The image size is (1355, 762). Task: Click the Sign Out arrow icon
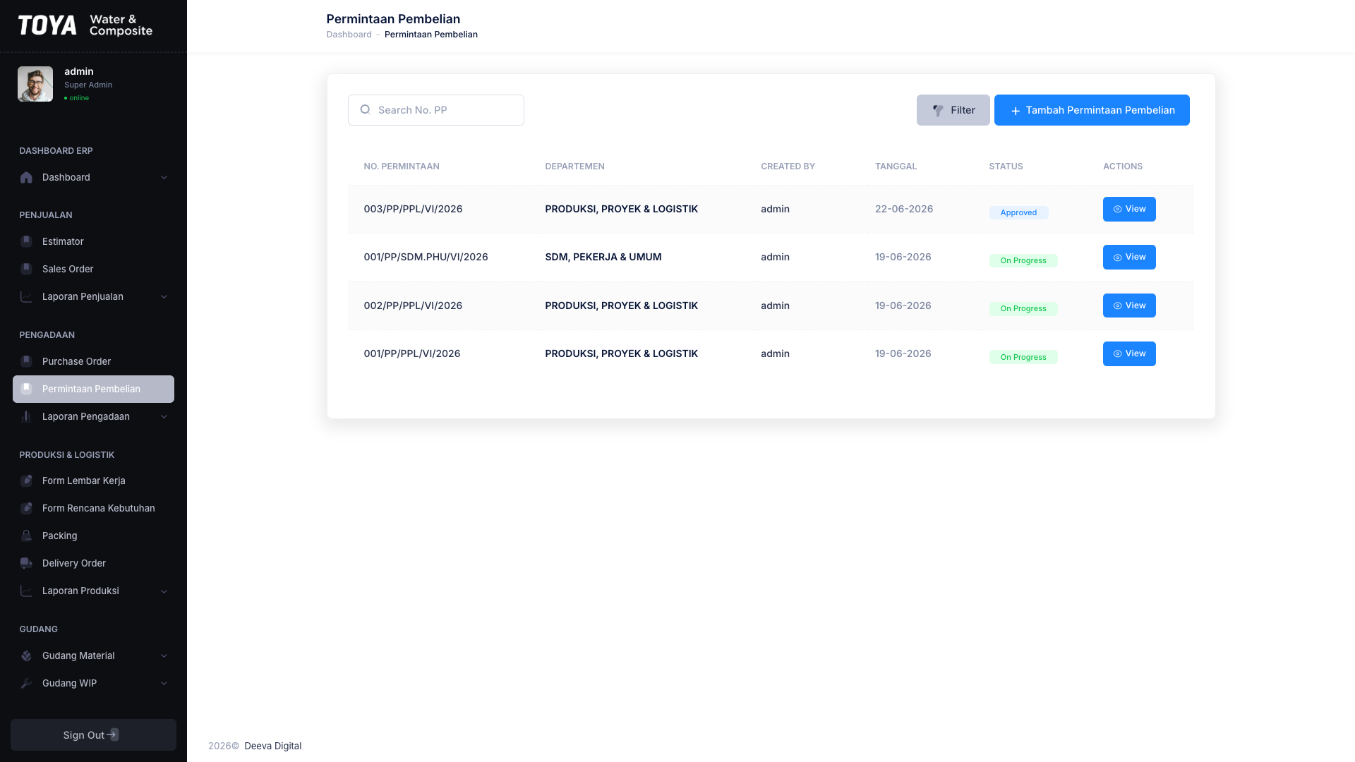point(113,734)
